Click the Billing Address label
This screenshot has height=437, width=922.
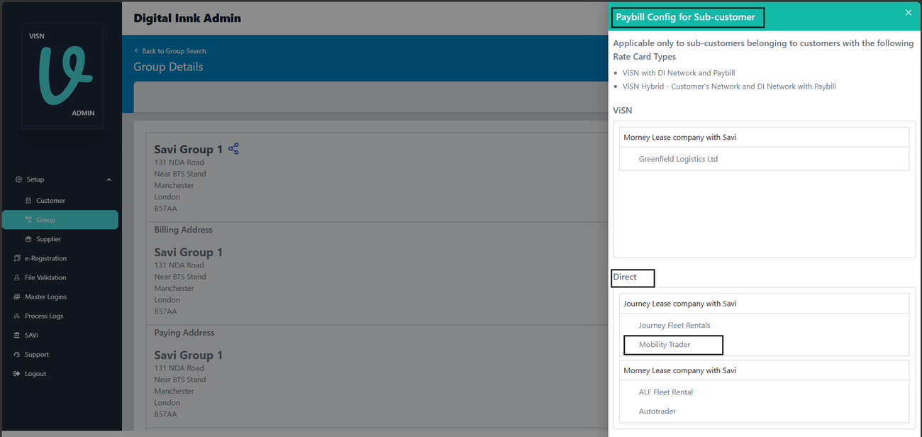tap(183, 230)
